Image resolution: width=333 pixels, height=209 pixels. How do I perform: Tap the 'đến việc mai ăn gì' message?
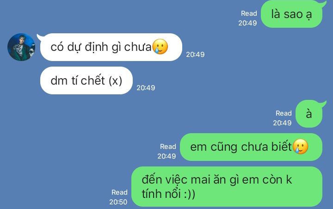click(227, 186)
